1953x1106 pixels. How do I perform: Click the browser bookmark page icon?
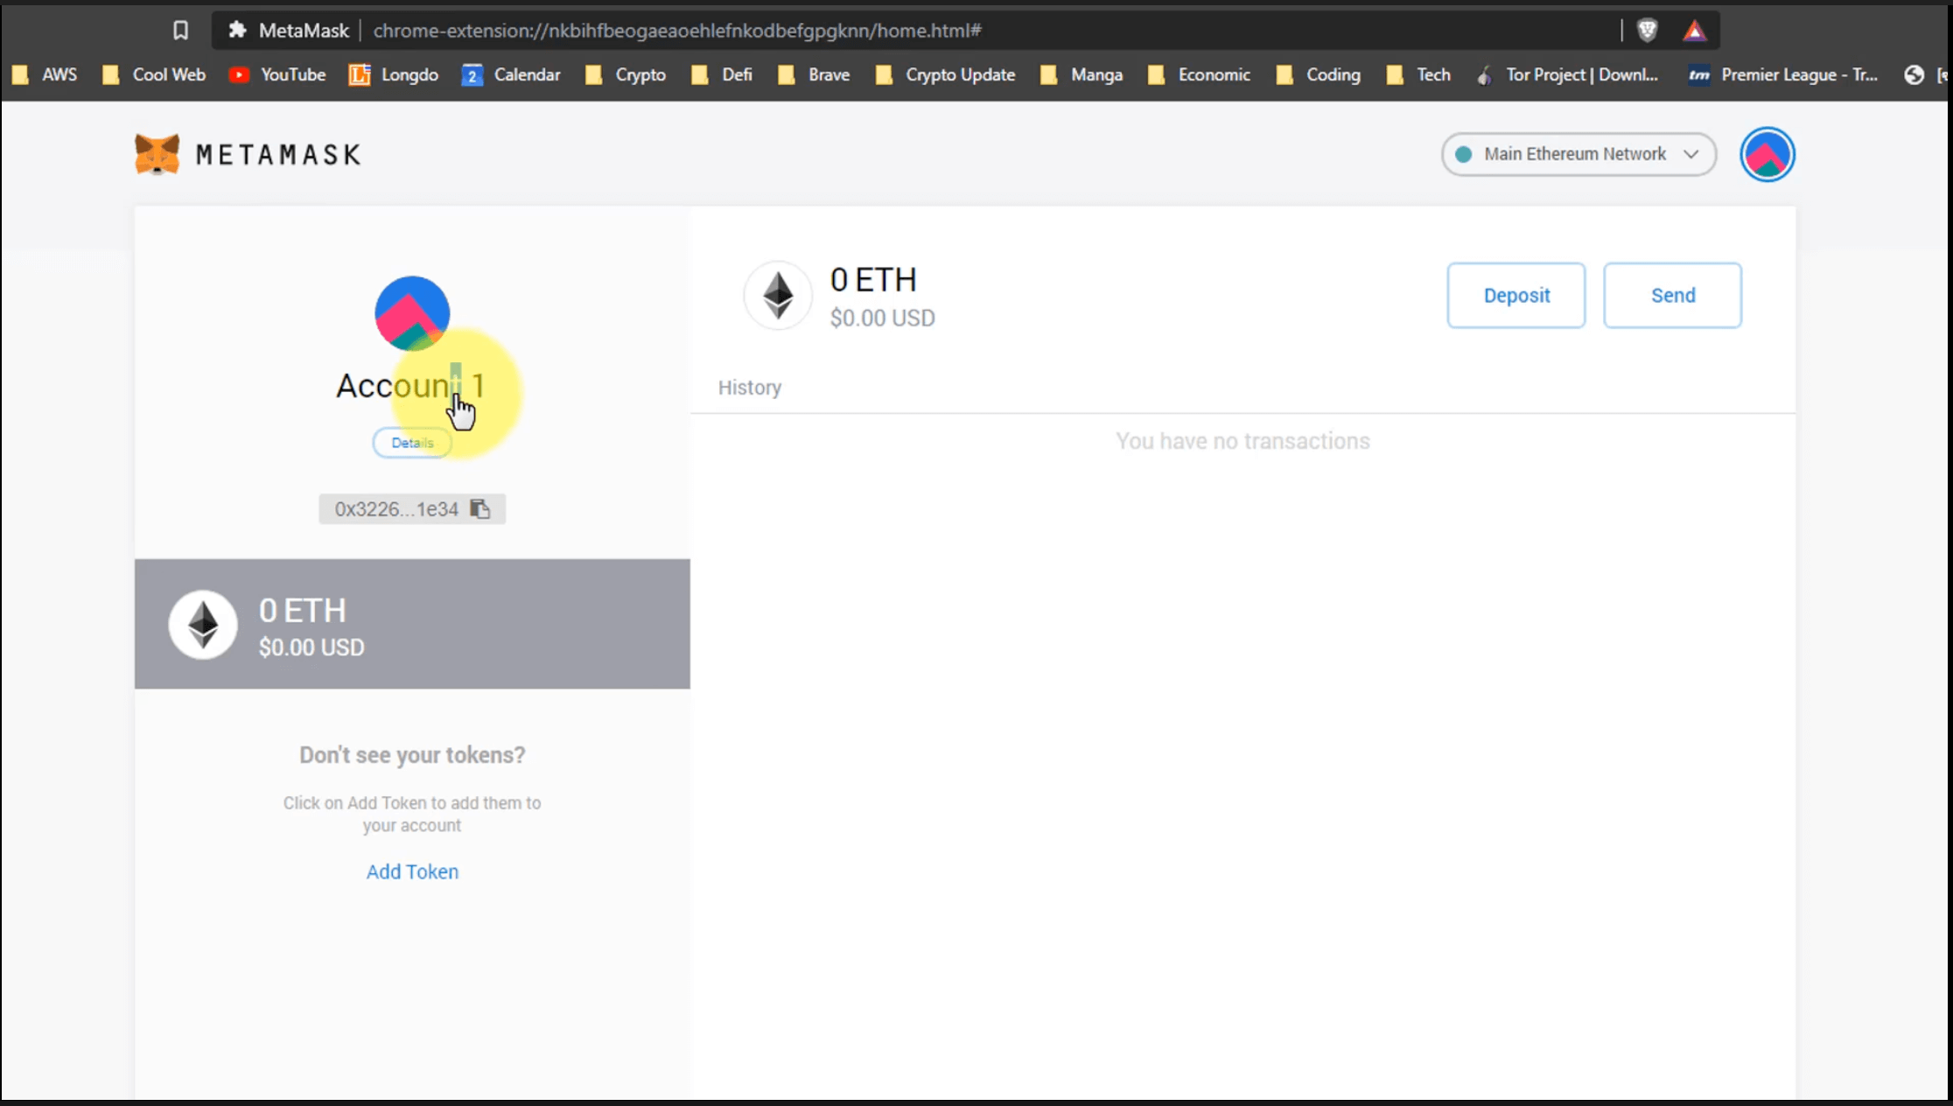coord(180,31)
